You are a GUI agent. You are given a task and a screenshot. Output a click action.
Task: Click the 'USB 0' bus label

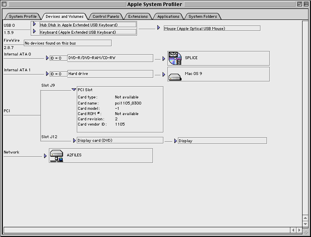coord(9,25)
